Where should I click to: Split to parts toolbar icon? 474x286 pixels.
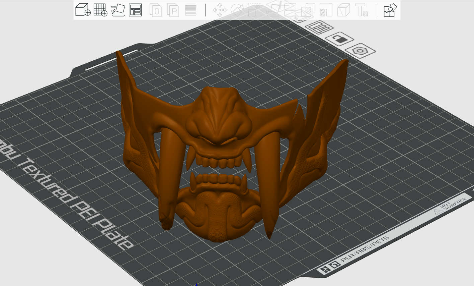(173, 10)
